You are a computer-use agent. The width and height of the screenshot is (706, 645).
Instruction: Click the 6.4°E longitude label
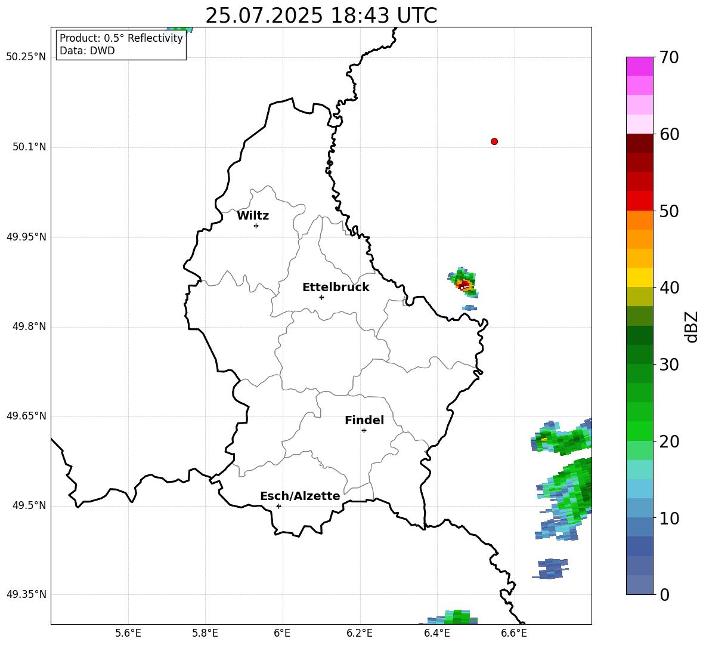coord(436,634)
